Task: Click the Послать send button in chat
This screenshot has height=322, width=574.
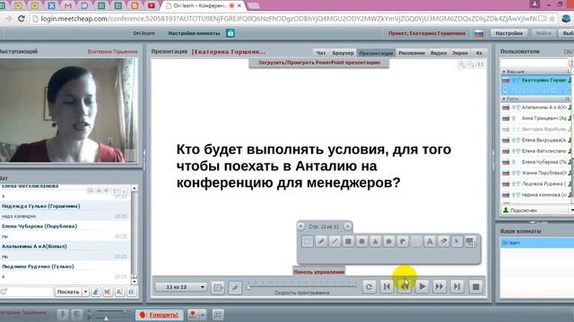Action: pos(68,292)
